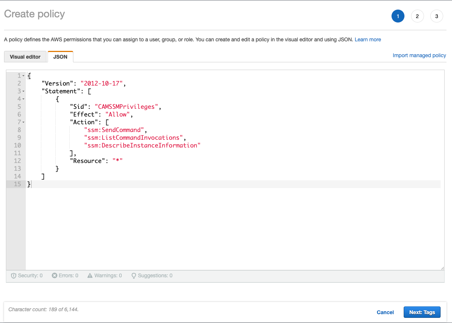Click the editor resize handle corner
Viewport: 452px width, 323px height.
point(442,268)
